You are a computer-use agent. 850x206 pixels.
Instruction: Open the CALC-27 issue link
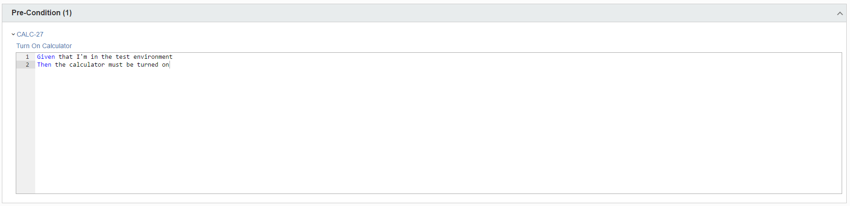pyautogui.click(x=30, y=34)
